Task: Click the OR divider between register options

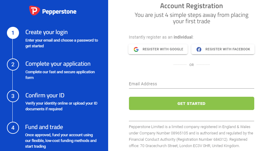Action: coord(192,65)
